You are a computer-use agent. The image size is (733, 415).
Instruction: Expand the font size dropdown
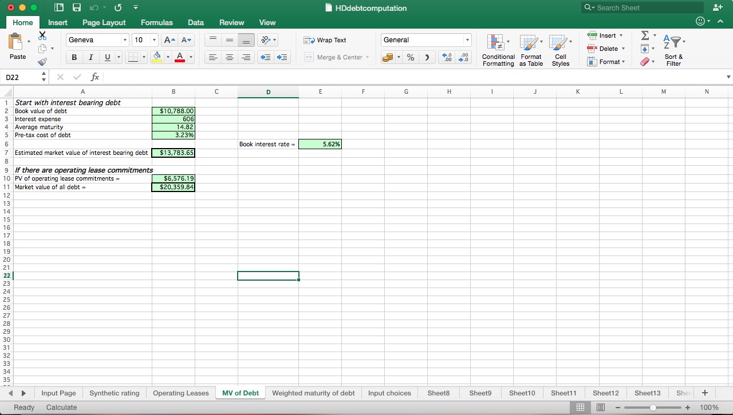(153, 40)
